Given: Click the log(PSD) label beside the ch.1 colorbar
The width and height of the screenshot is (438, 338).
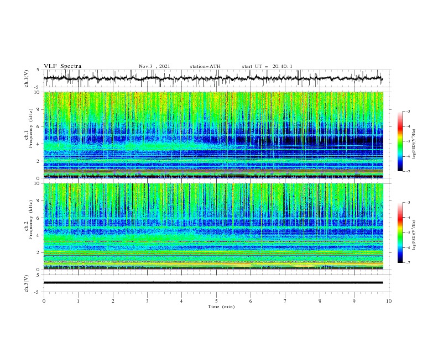Looking at the screenshot, I should [x=414, y=144].
